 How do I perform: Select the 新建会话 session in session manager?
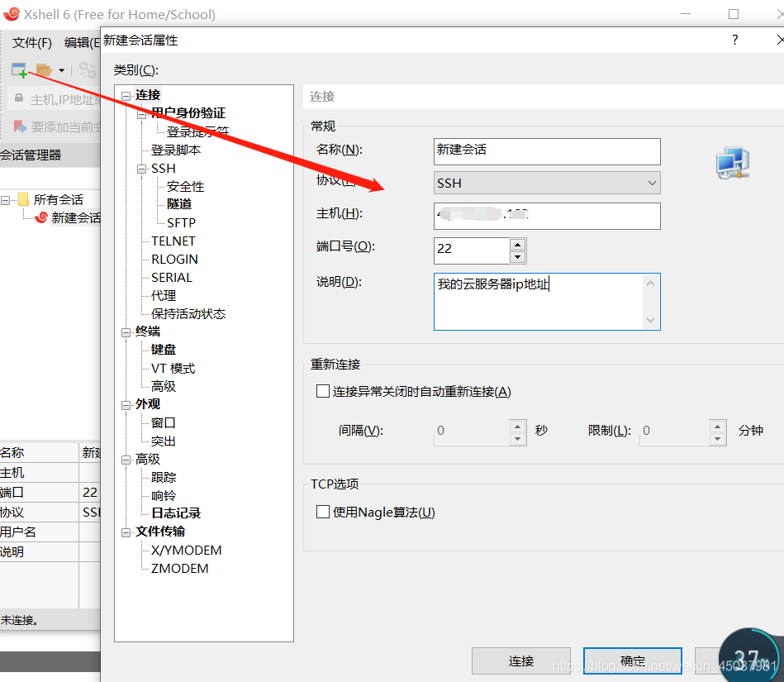76,217
